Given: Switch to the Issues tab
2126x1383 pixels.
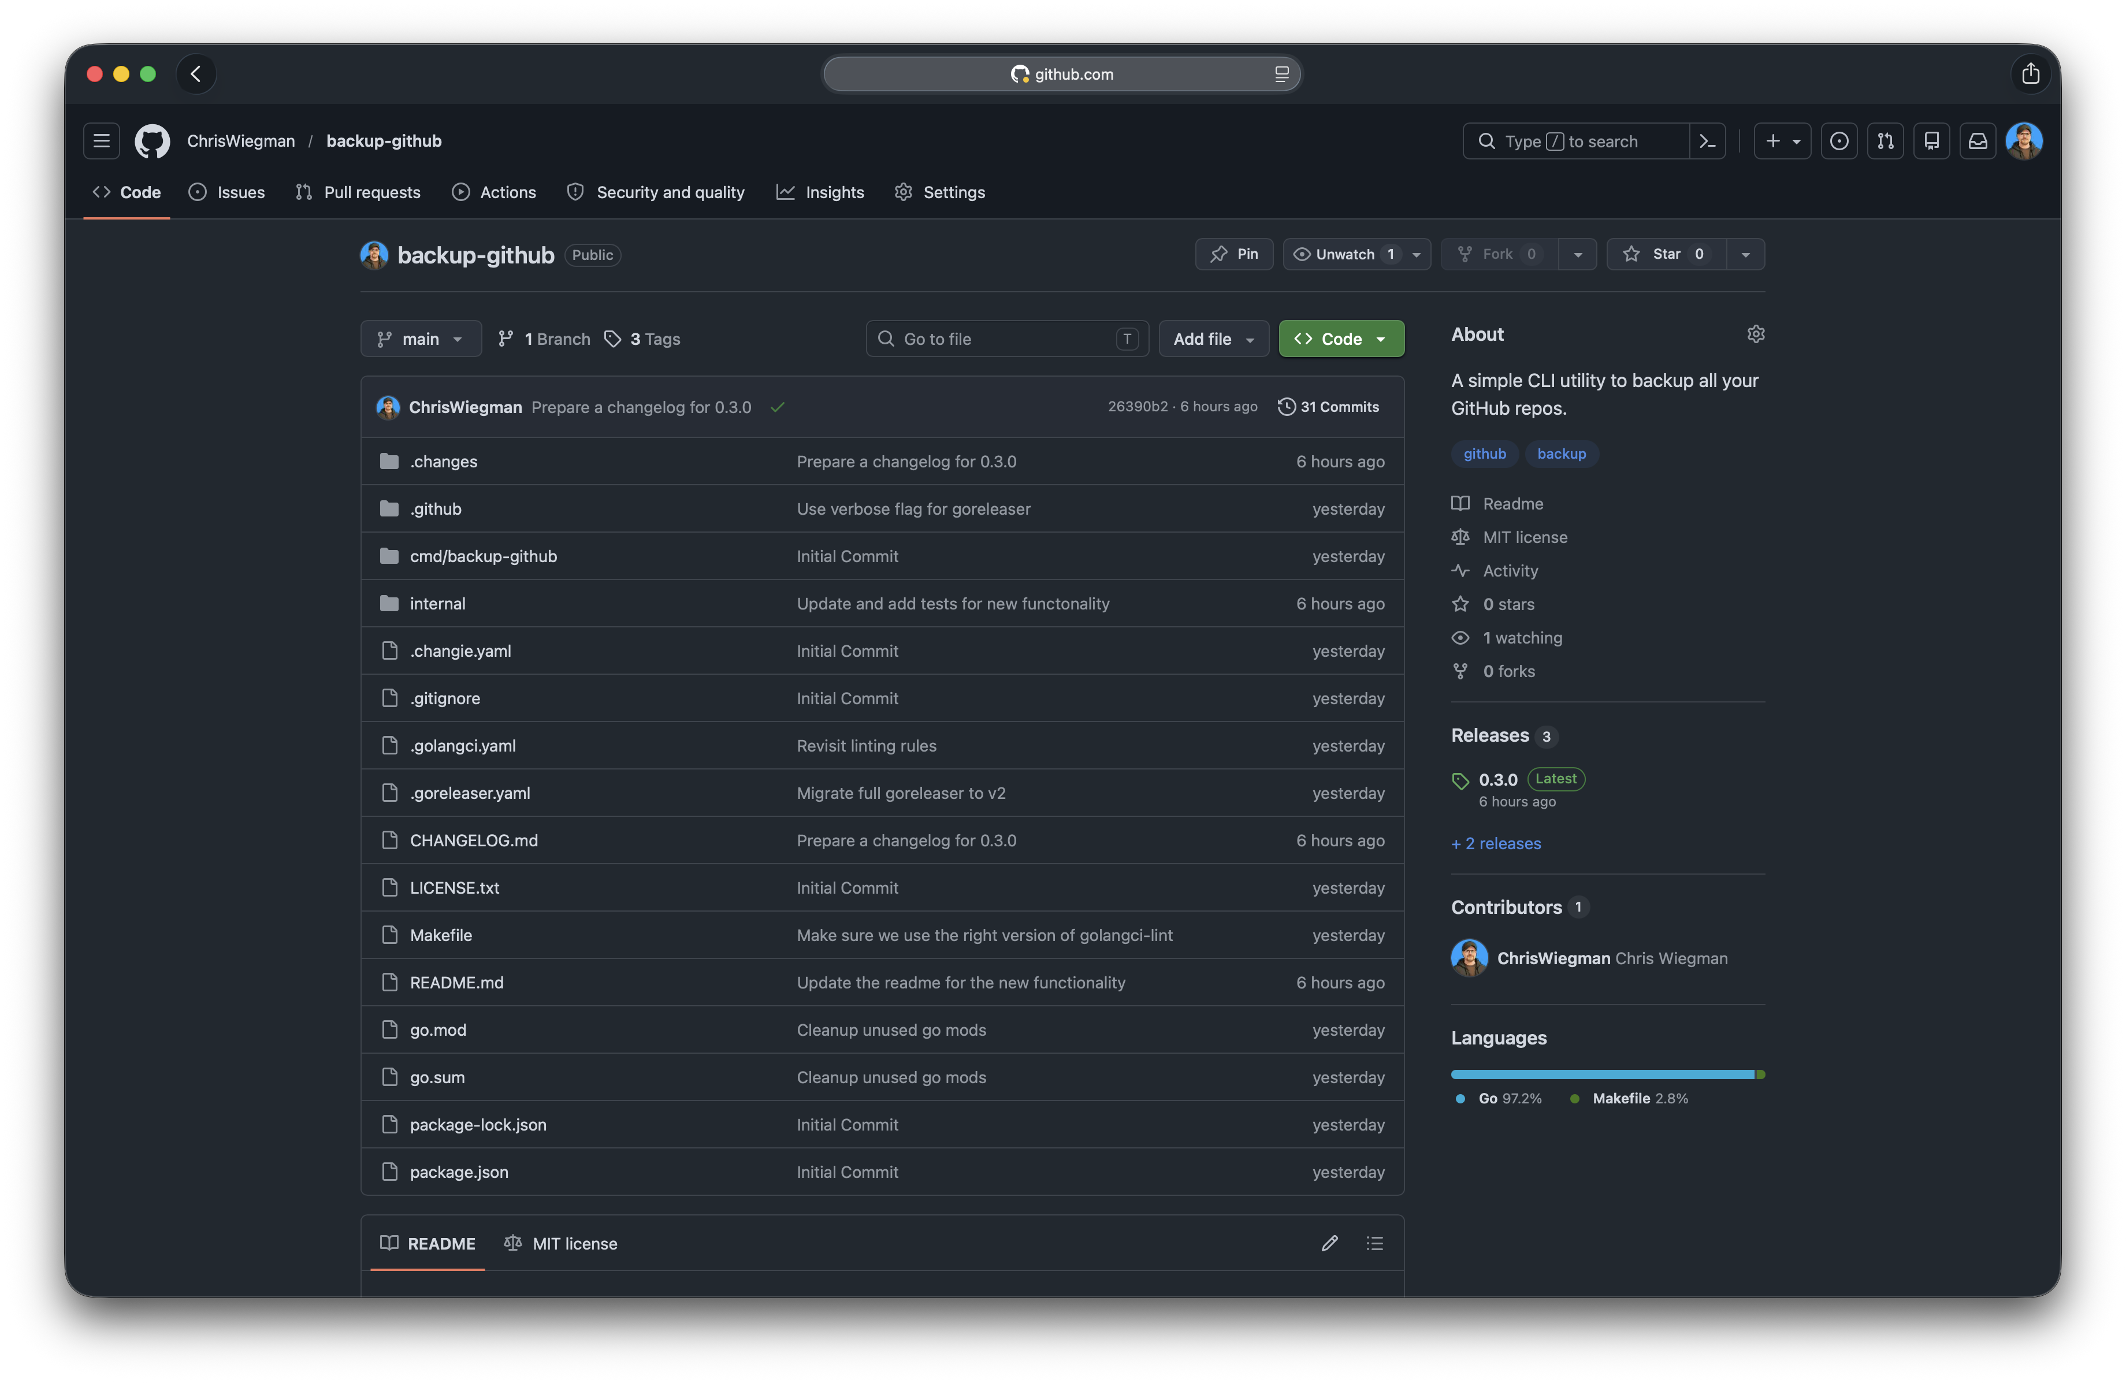Looking at the screenshot, I should (x=227, y=192).
